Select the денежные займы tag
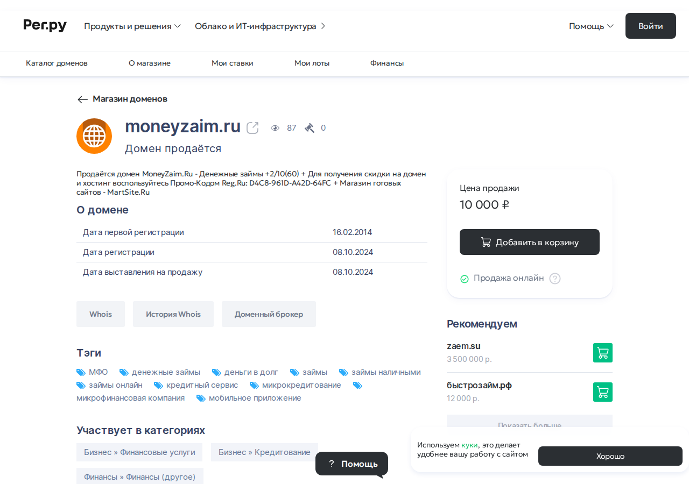 coord(166,372)
